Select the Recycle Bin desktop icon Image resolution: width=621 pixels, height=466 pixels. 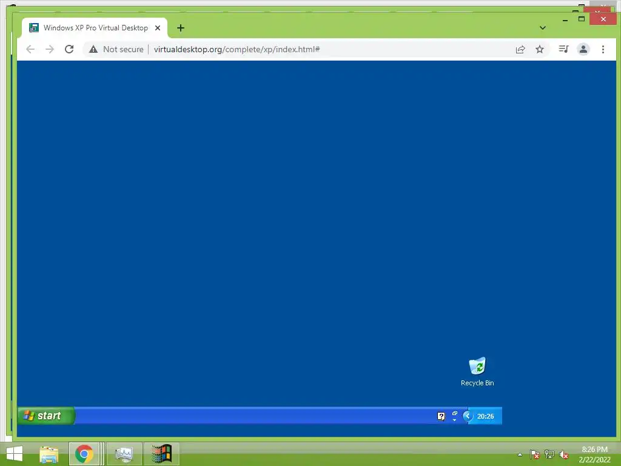click(477, 372)
